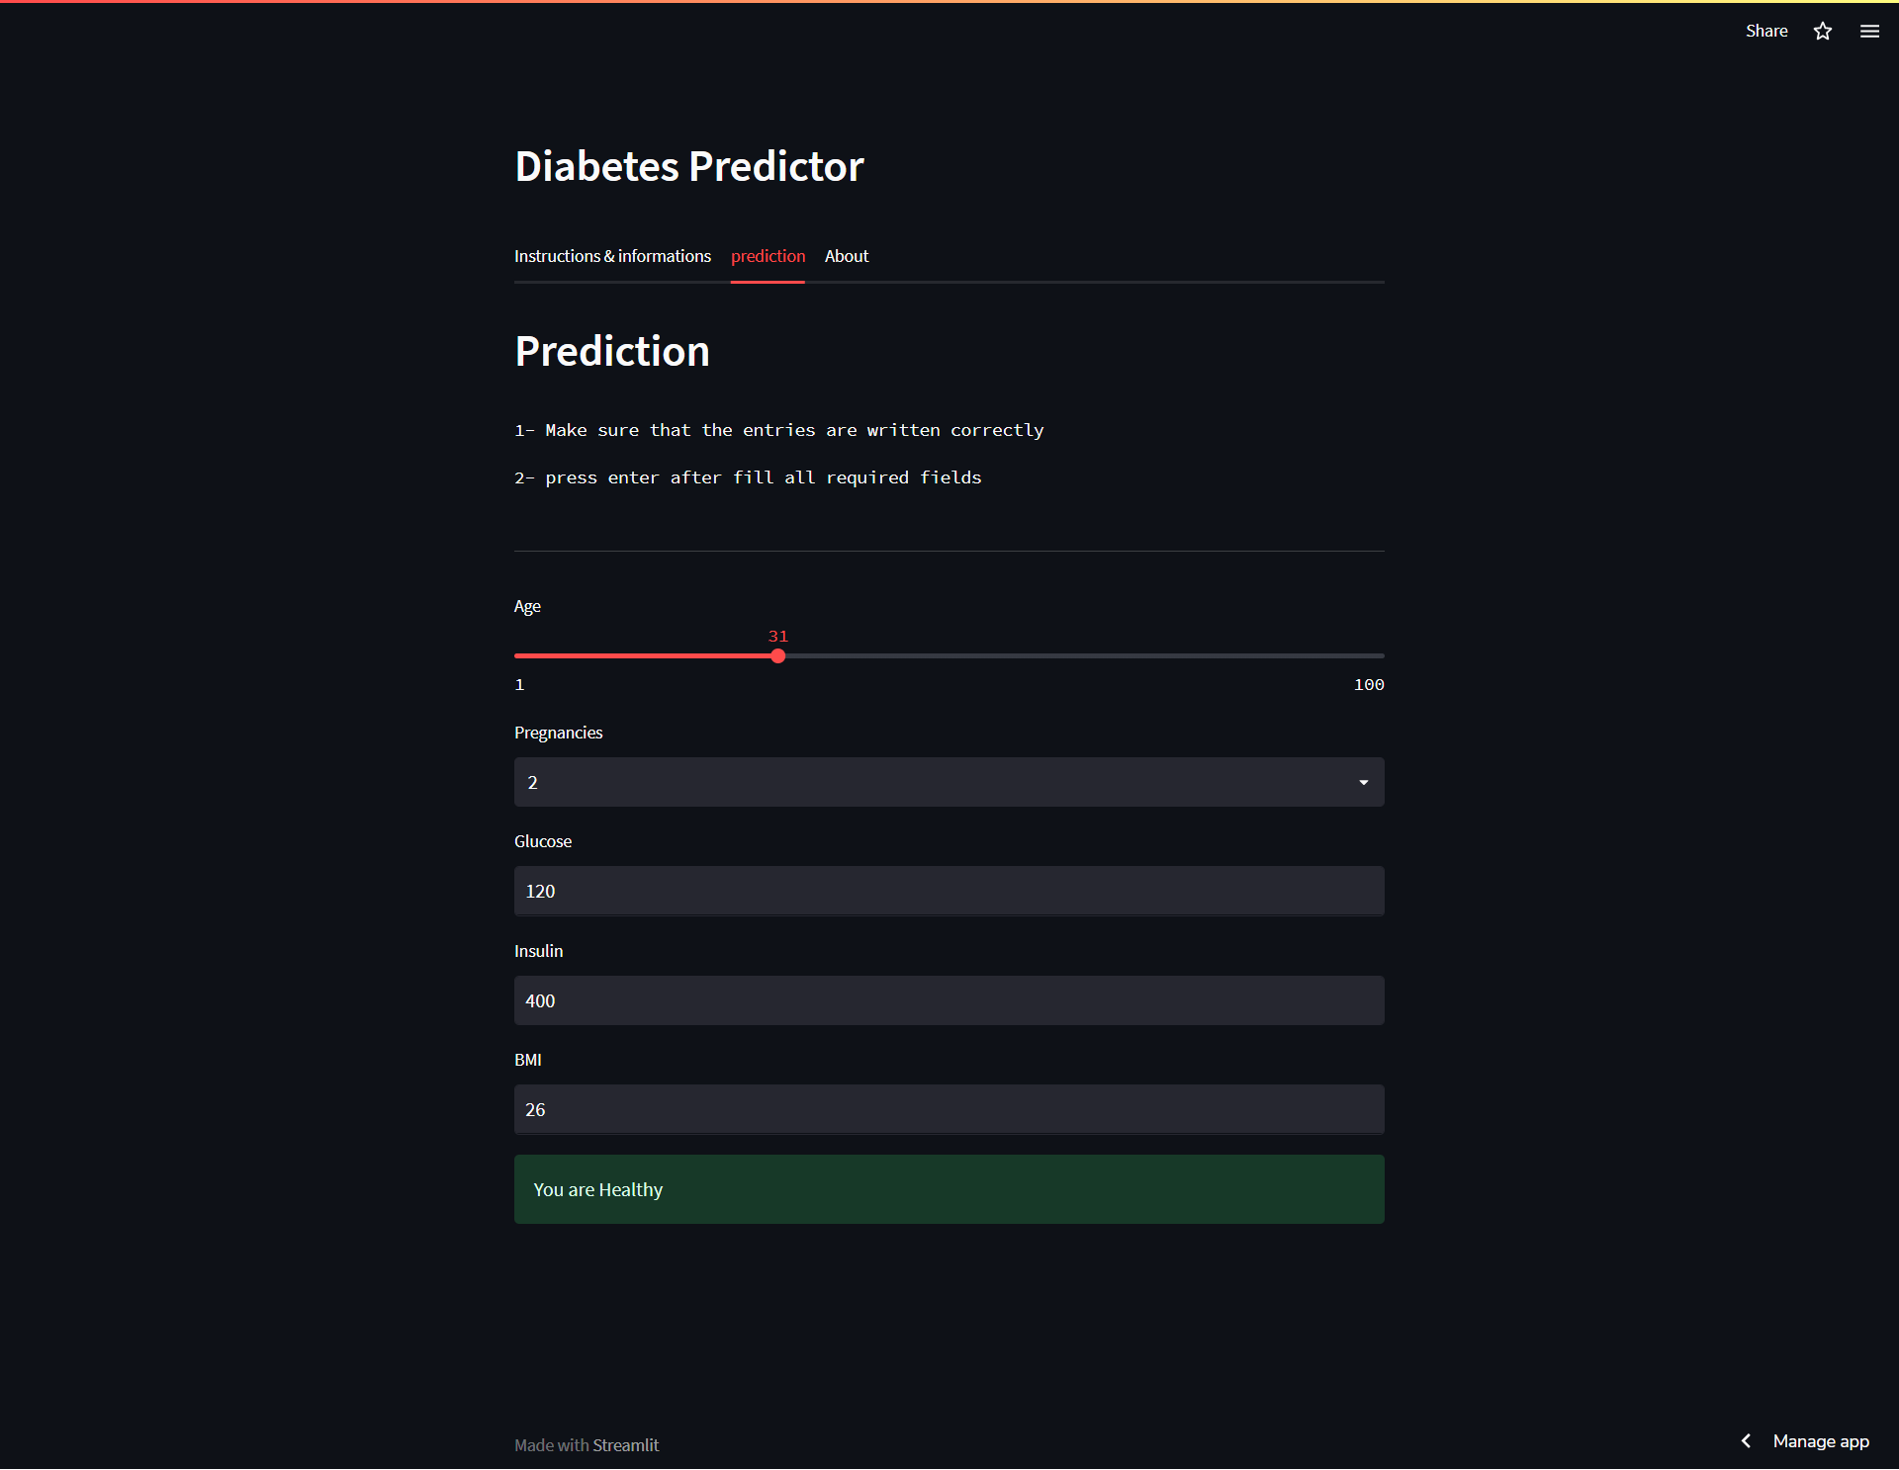Open the About tab
This screenshot has height=1470, width=1899.
[x=847, y=257]
